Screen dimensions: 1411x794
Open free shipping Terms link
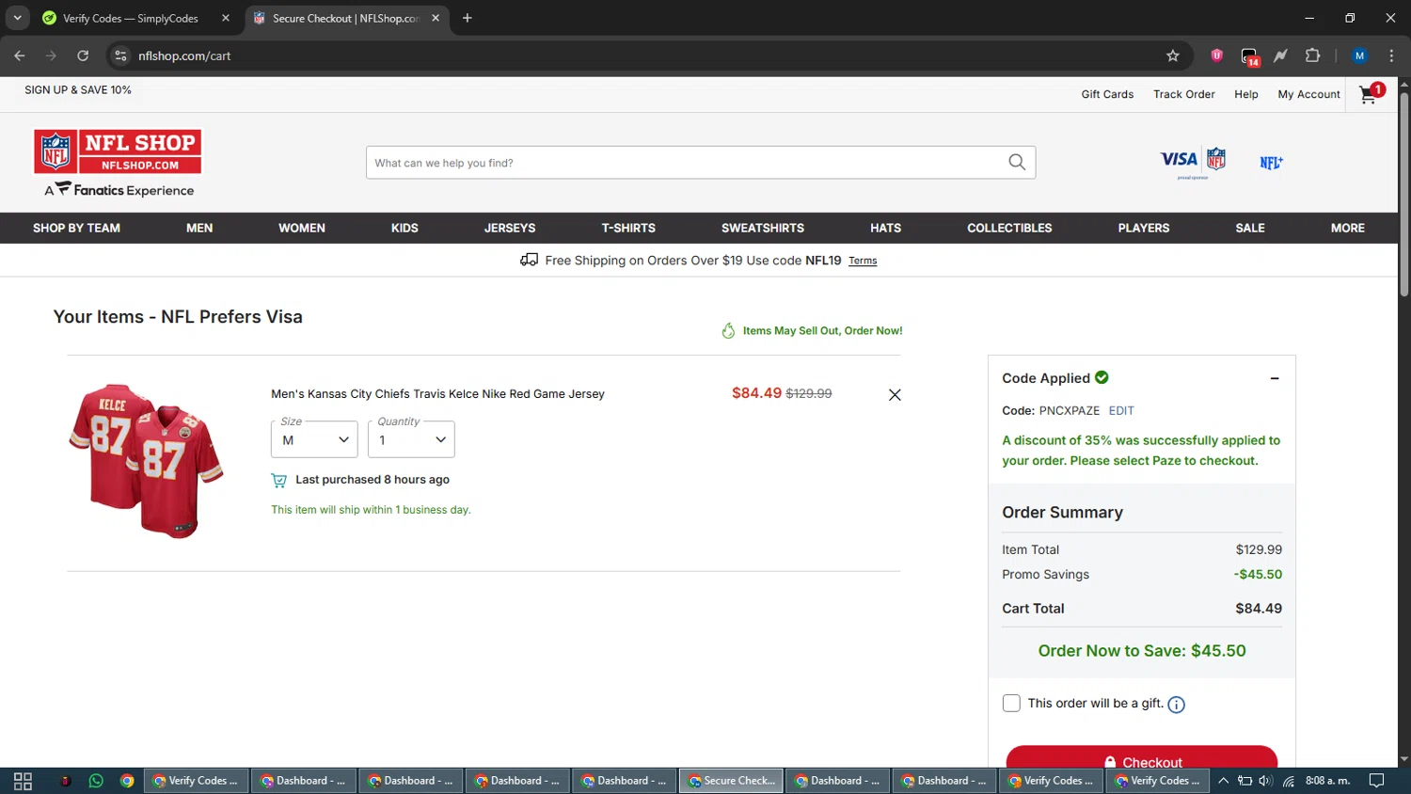click(863, 261)
